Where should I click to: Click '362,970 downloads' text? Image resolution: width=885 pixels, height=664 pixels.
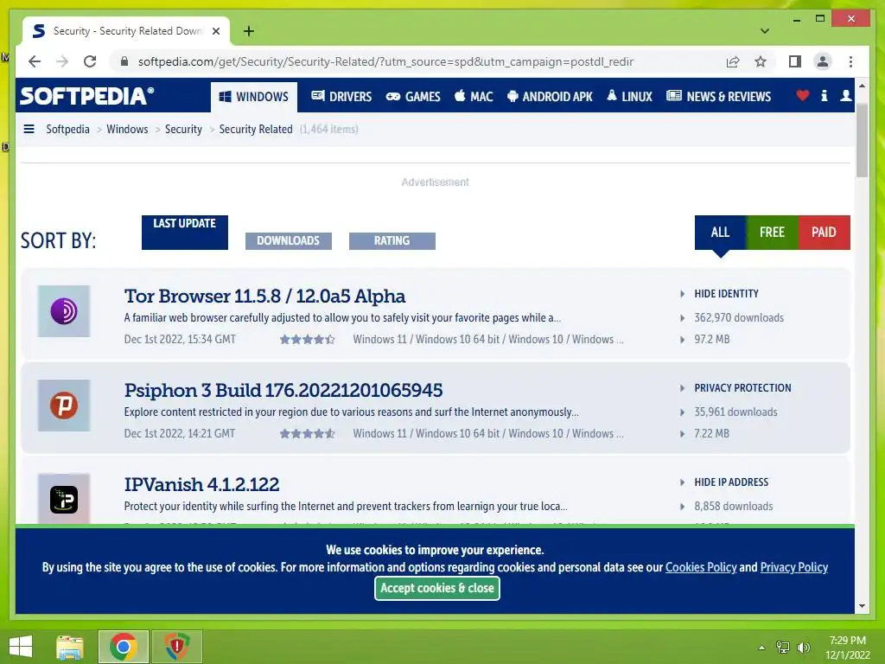[x=739, y=318]
